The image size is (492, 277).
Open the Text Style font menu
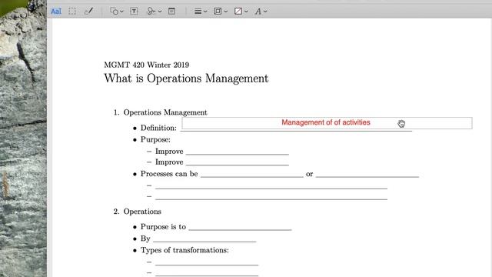click(x=261, y=12)
